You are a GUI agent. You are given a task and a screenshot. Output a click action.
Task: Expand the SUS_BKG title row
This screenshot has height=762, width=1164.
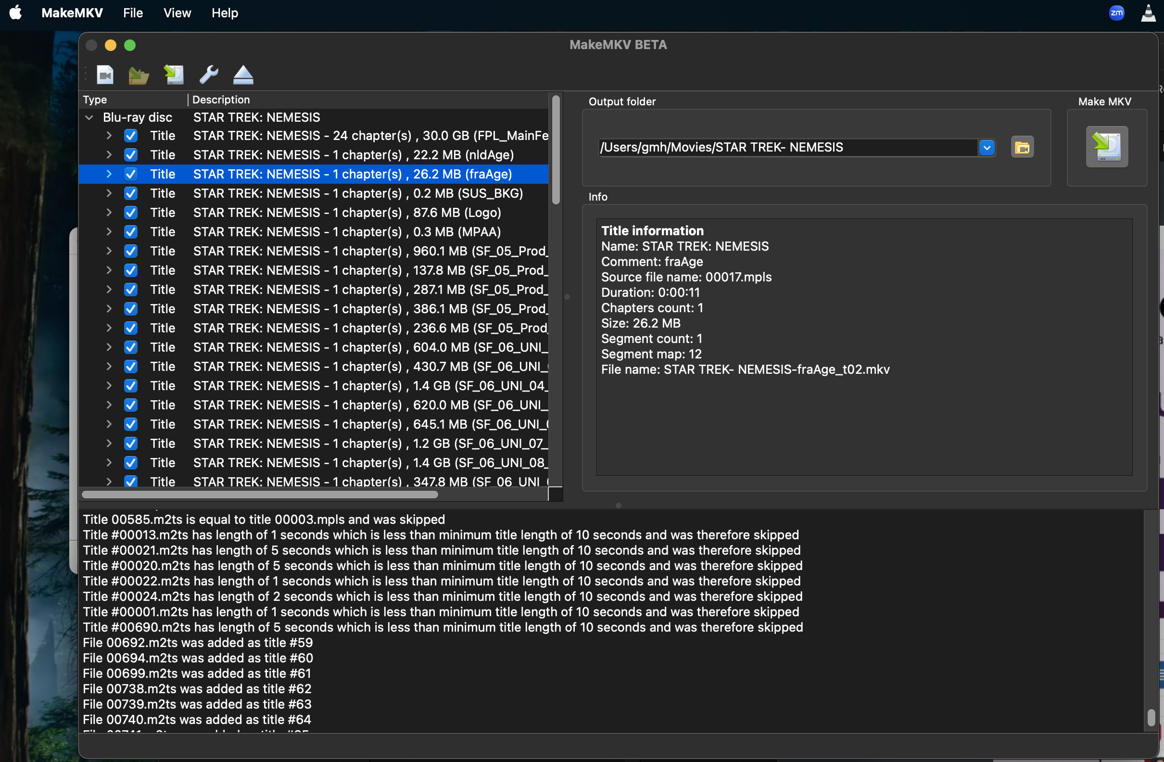click(x=109, y=193)
